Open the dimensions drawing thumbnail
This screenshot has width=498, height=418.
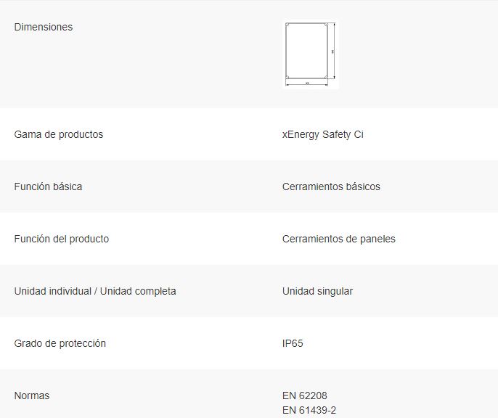pos(311,54)
